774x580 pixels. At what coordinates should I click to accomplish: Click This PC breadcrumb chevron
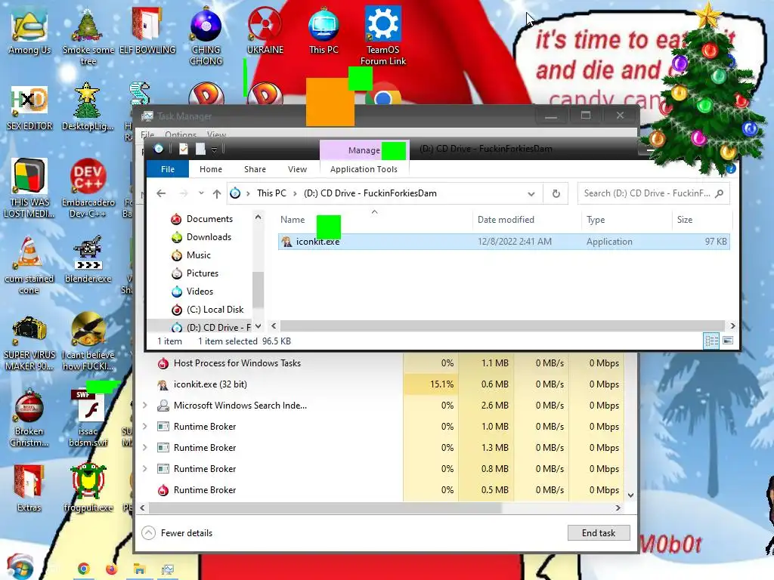pyautogui.click(x=295, y=193)
